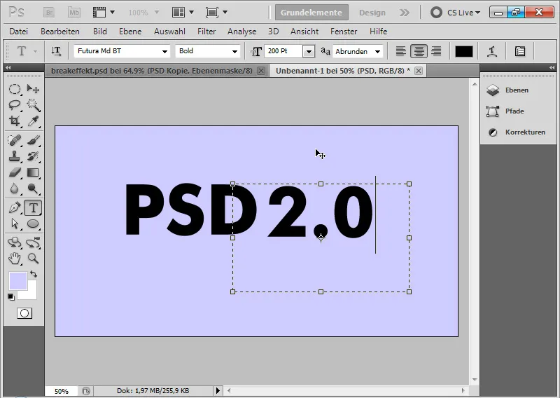Toggle the Character and Paragraph panels

click(520, 51)
